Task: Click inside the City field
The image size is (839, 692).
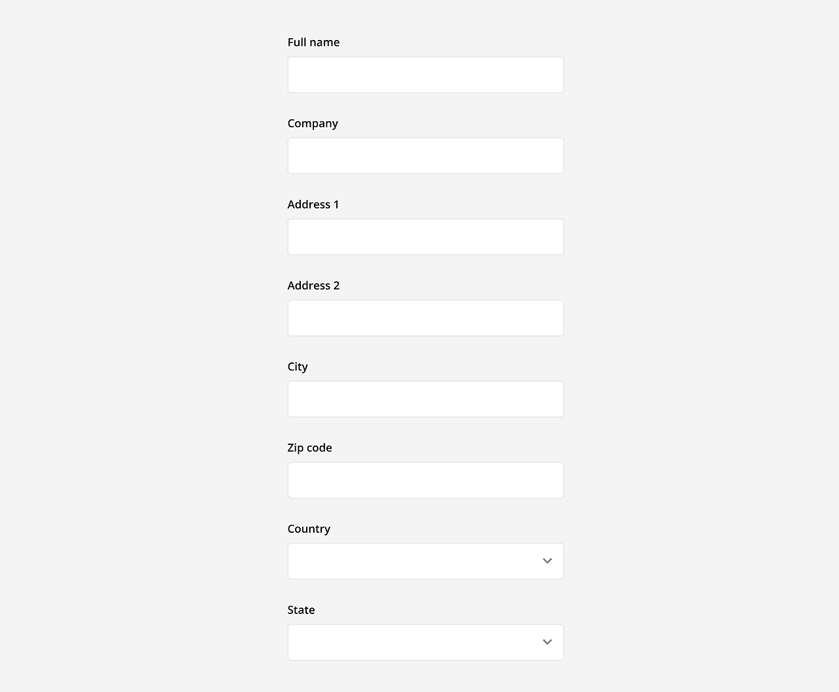Action: (x=425, y=398)
